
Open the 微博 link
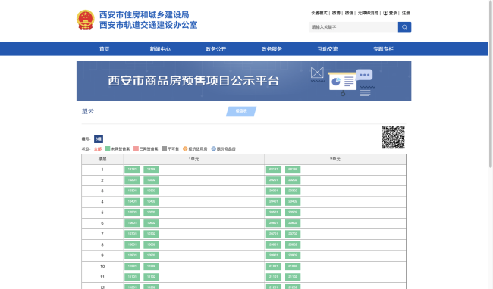[x=336, y=13]
